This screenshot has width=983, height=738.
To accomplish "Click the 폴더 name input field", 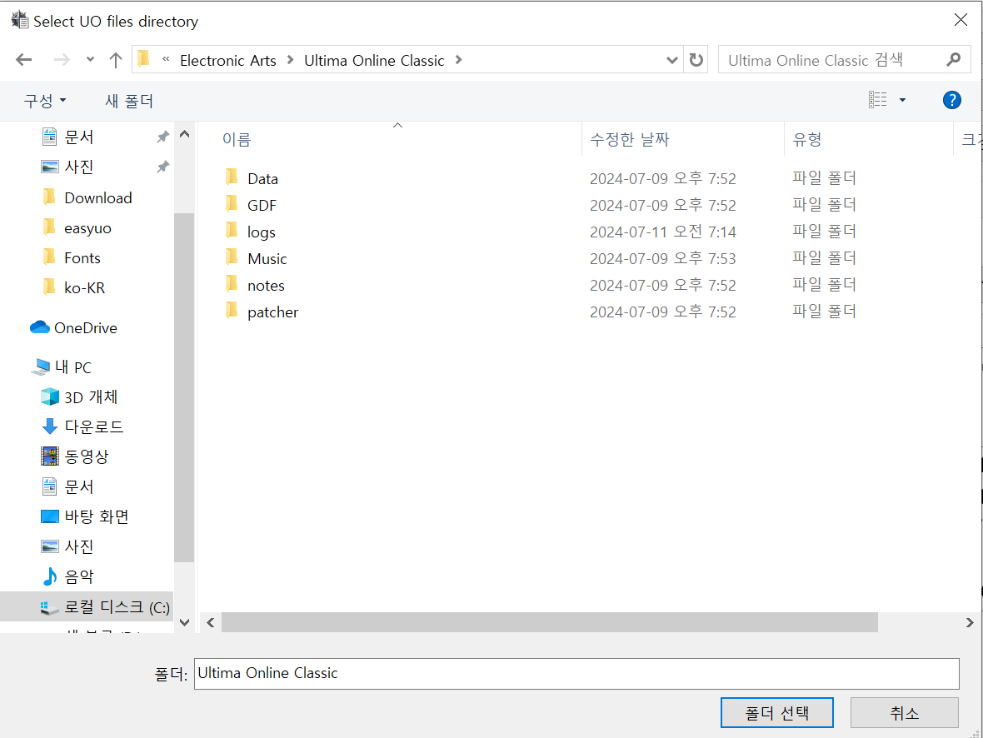I will coord(576,673).
